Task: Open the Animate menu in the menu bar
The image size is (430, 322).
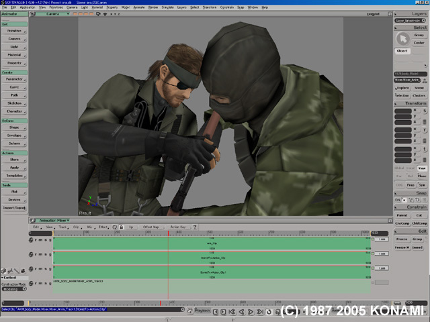Action: [x=139, y=7]
